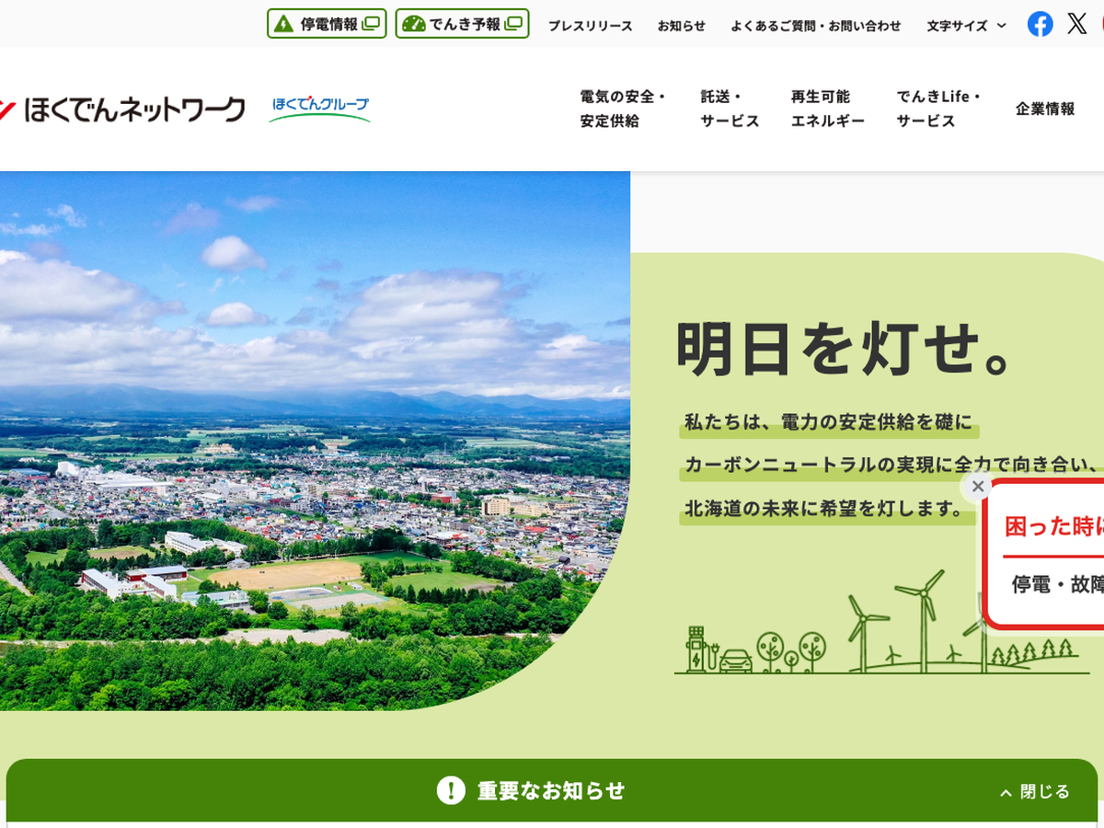Click the Facebook icon in header

(1040, 24)
